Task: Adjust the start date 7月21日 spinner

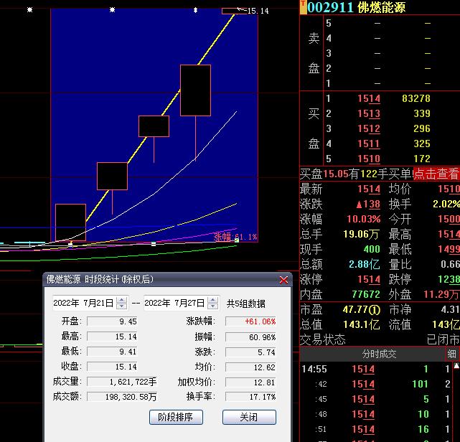Action: coord(121,304)
